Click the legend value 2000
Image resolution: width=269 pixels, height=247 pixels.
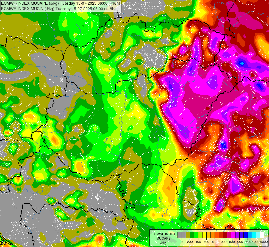coord(239,242)
